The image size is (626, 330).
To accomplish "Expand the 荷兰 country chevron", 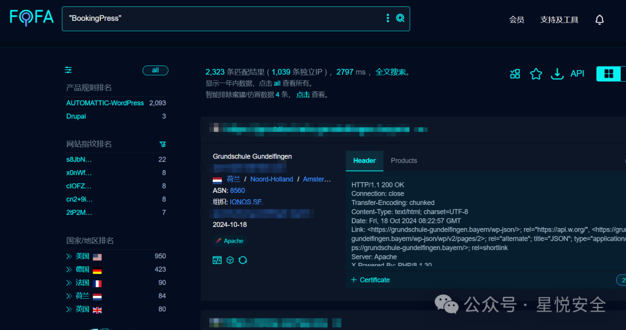I will (x=69, y=296).
